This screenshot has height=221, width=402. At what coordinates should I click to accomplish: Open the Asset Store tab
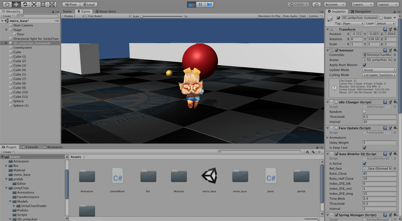pyautogui.click(x=106, y=11)
